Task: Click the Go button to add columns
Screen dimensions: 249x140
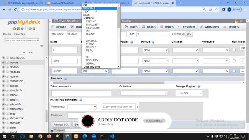Action: pyautogui.click(x=189, y=34)
